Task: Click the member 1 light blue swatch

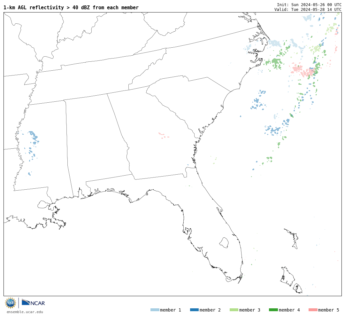Action: point(155,310)
